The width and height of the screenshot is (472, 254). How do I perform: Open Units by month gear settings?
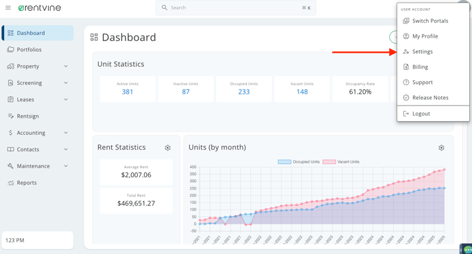click(441, 148)
